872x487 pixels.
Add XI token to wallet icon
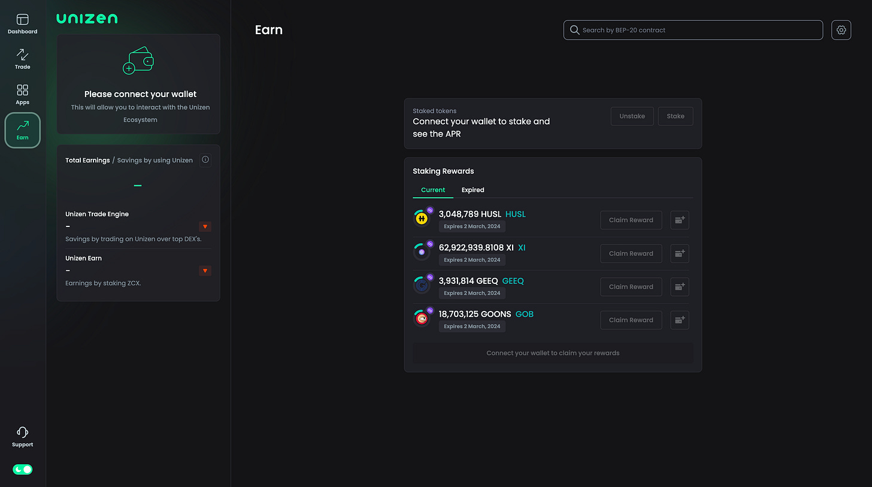click(x=680, y=253)
